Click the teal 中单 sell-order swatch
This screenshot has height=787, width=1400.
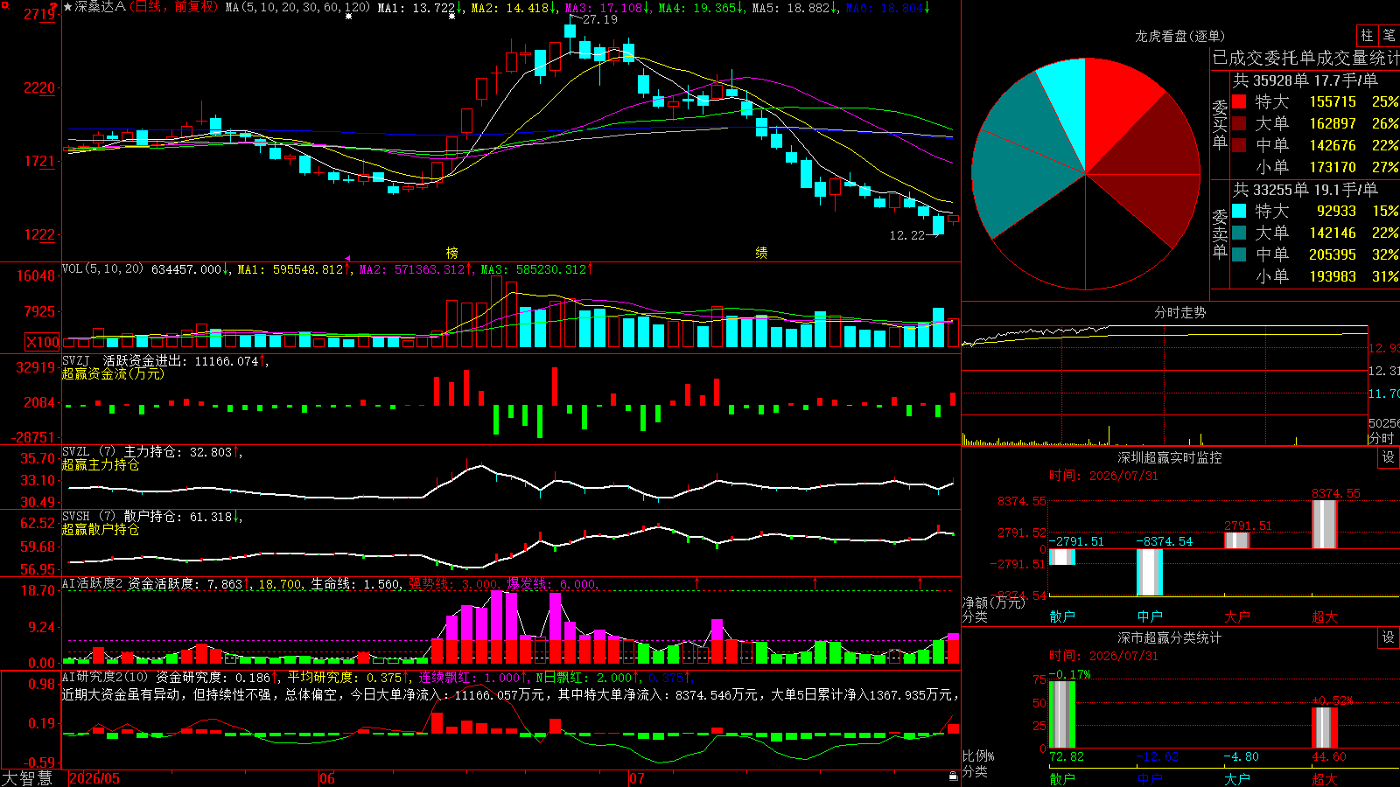click(x=1239, y=254)
